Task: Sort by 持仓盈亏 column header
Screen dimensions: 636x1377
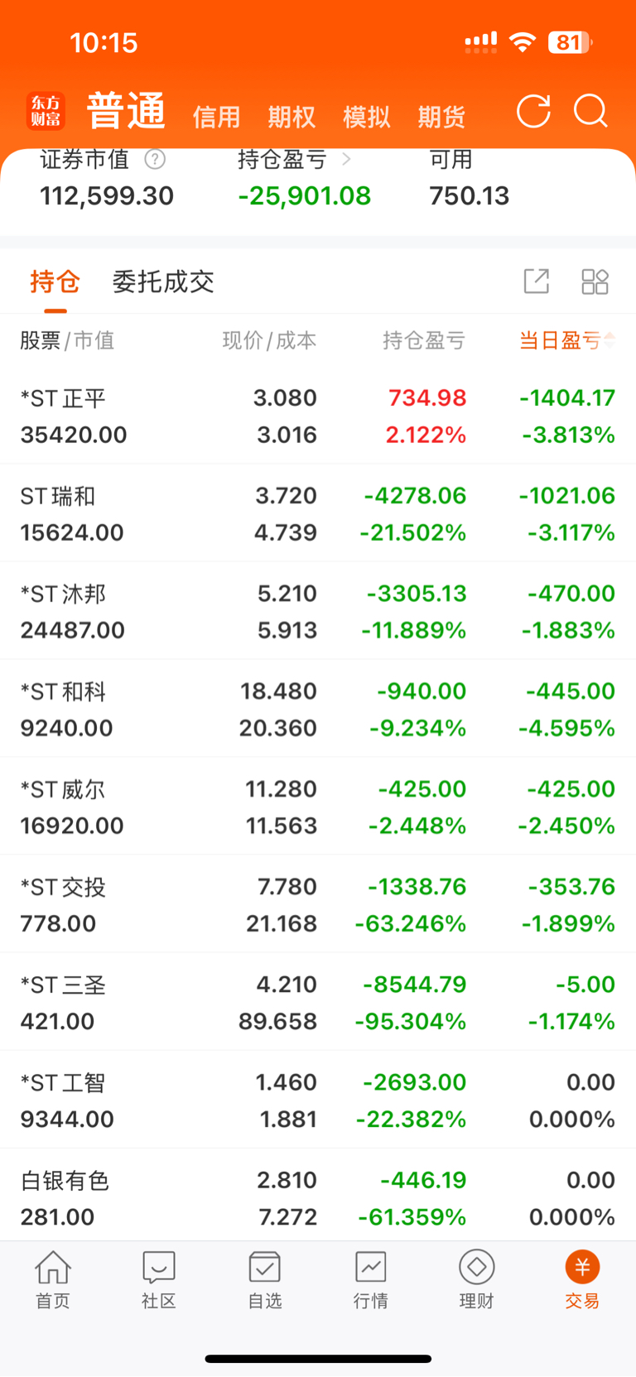Action: point(424,340)
